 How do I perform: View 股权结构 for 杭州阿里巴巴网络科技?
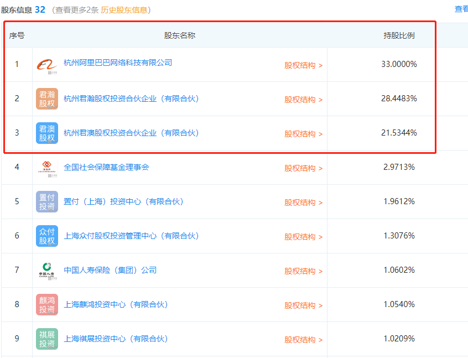click(x=303, y=65)
